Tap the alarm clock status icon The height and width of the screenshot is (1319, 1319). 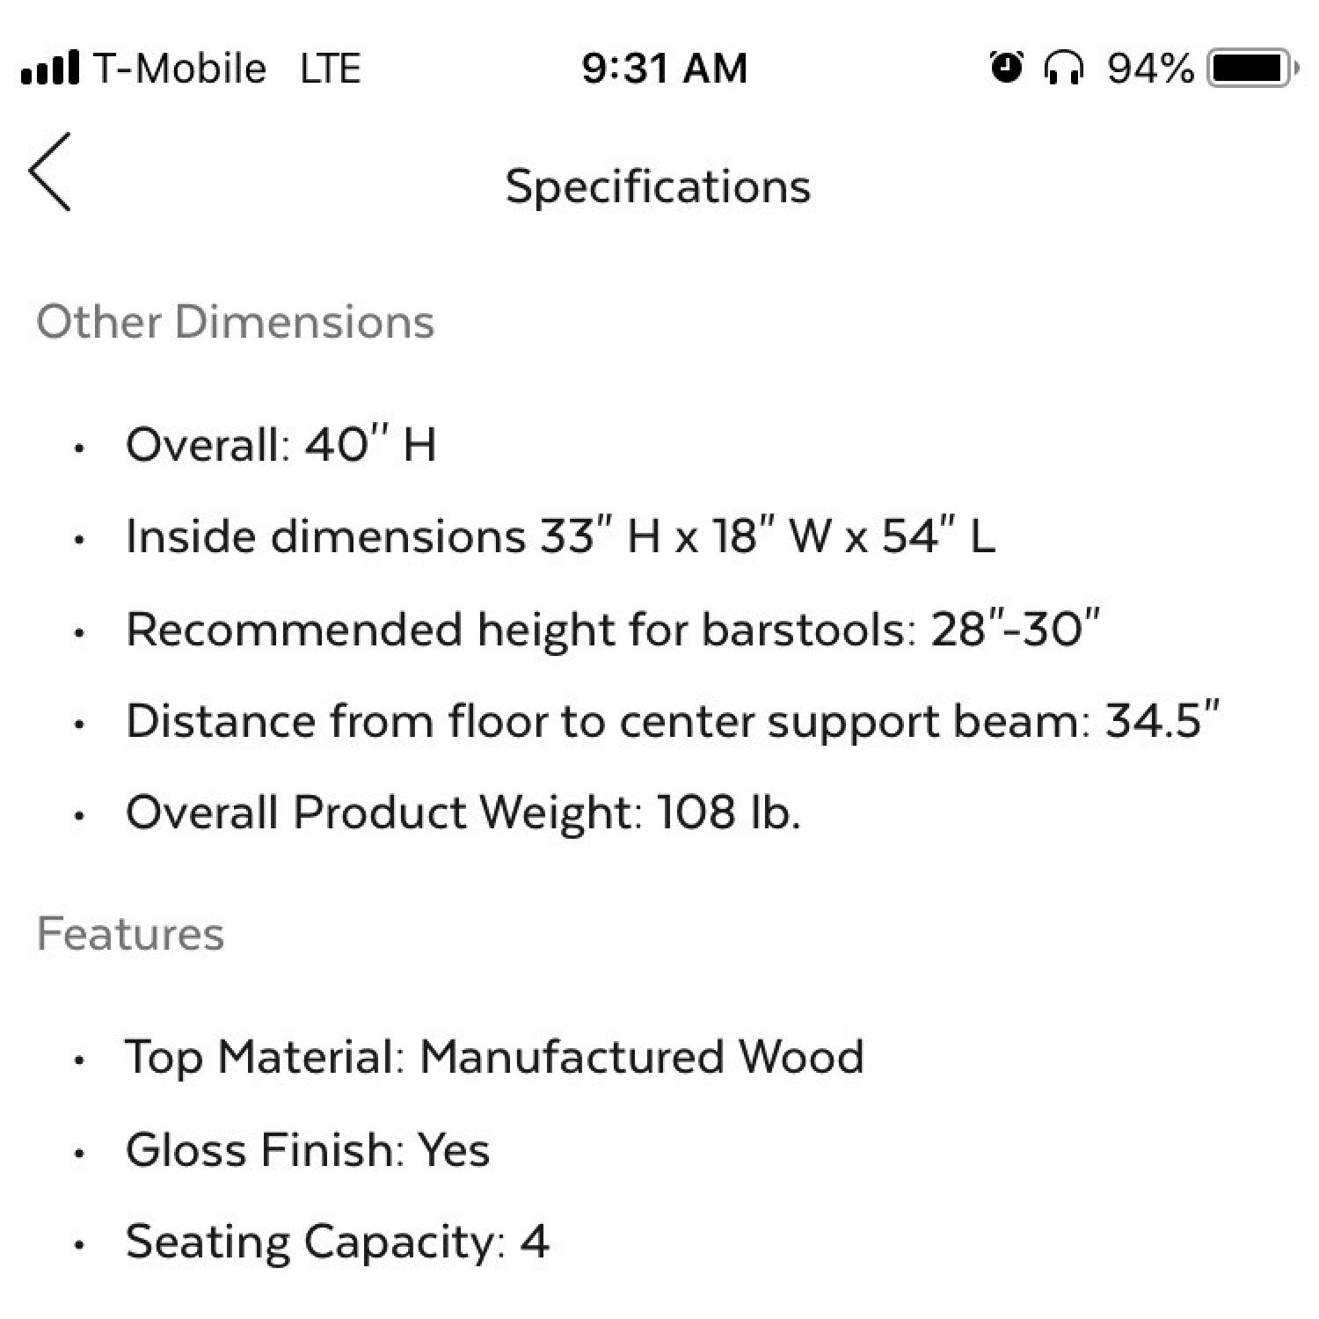(x=1006, y=68)
